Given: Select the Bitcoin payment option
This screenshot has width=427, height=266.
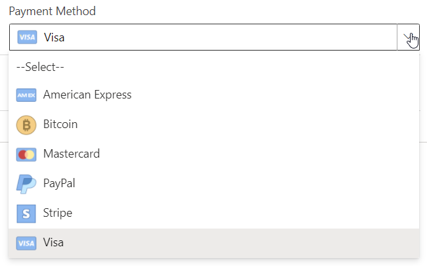Looking at the screenshot, I should pos(213,124).
